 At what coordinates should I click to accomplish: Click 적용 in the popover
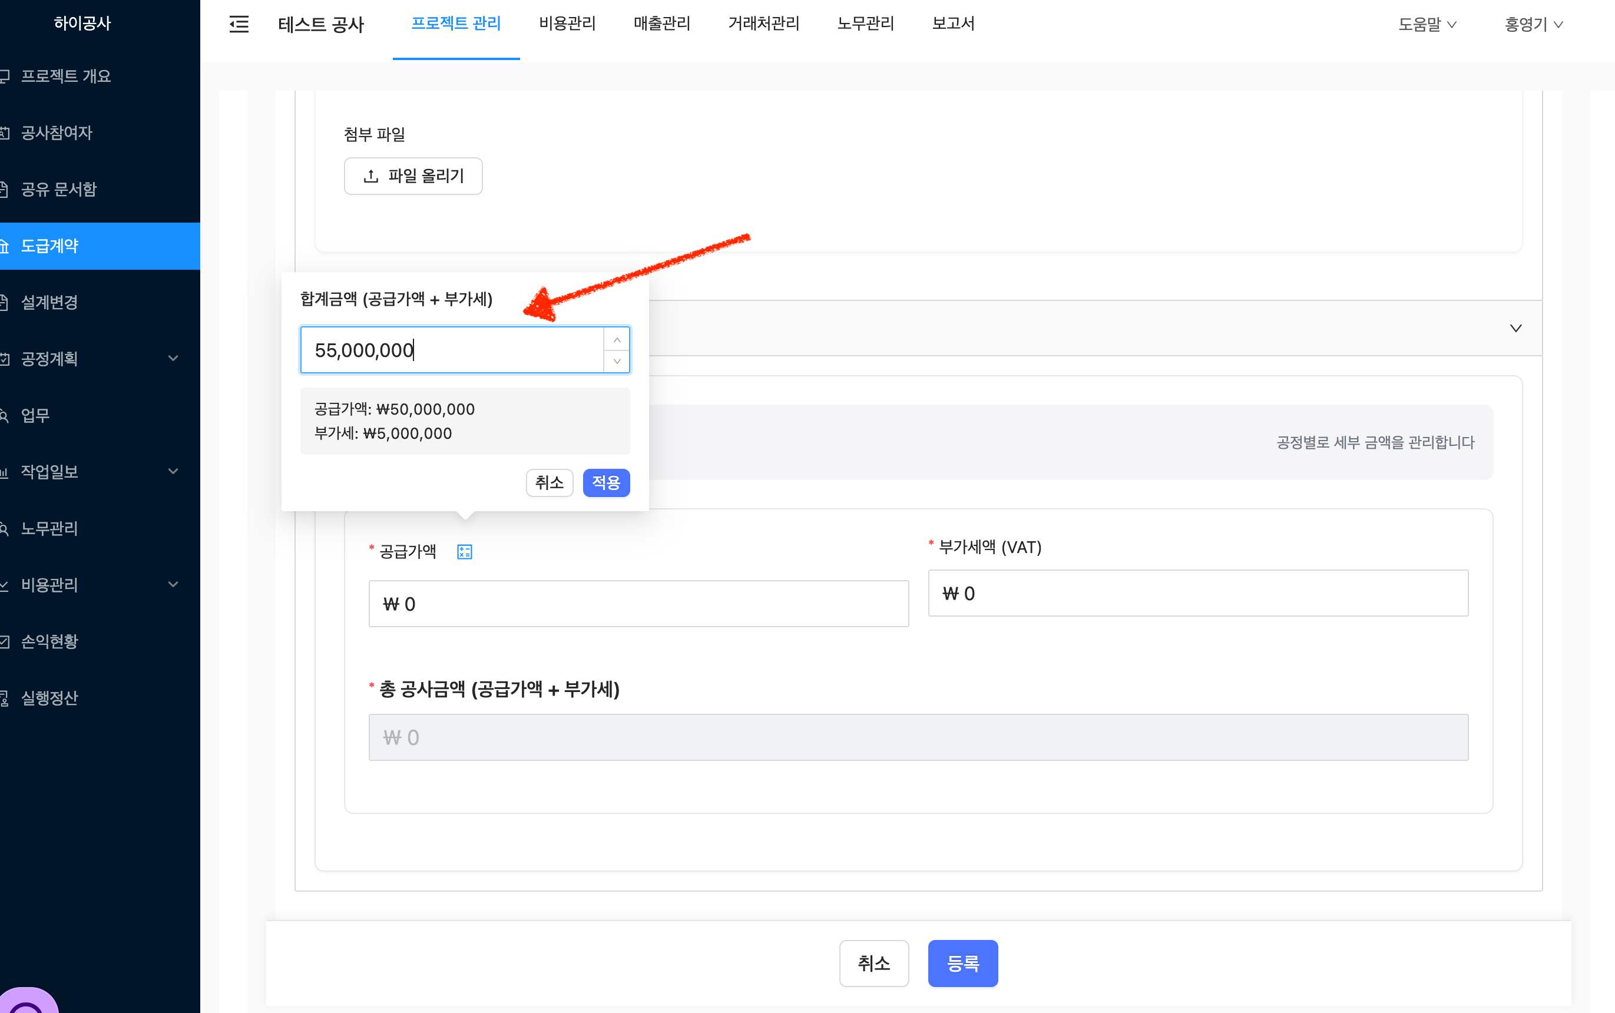pyautogui.click(x=606, y=482)
